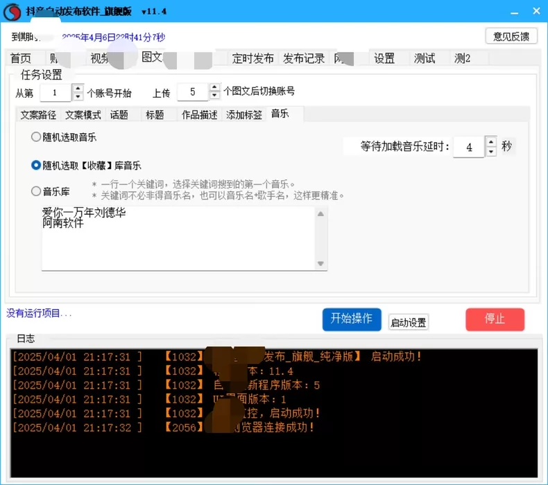
Task: Open the 文案路径 sub-tab
Action: point(38,115)
